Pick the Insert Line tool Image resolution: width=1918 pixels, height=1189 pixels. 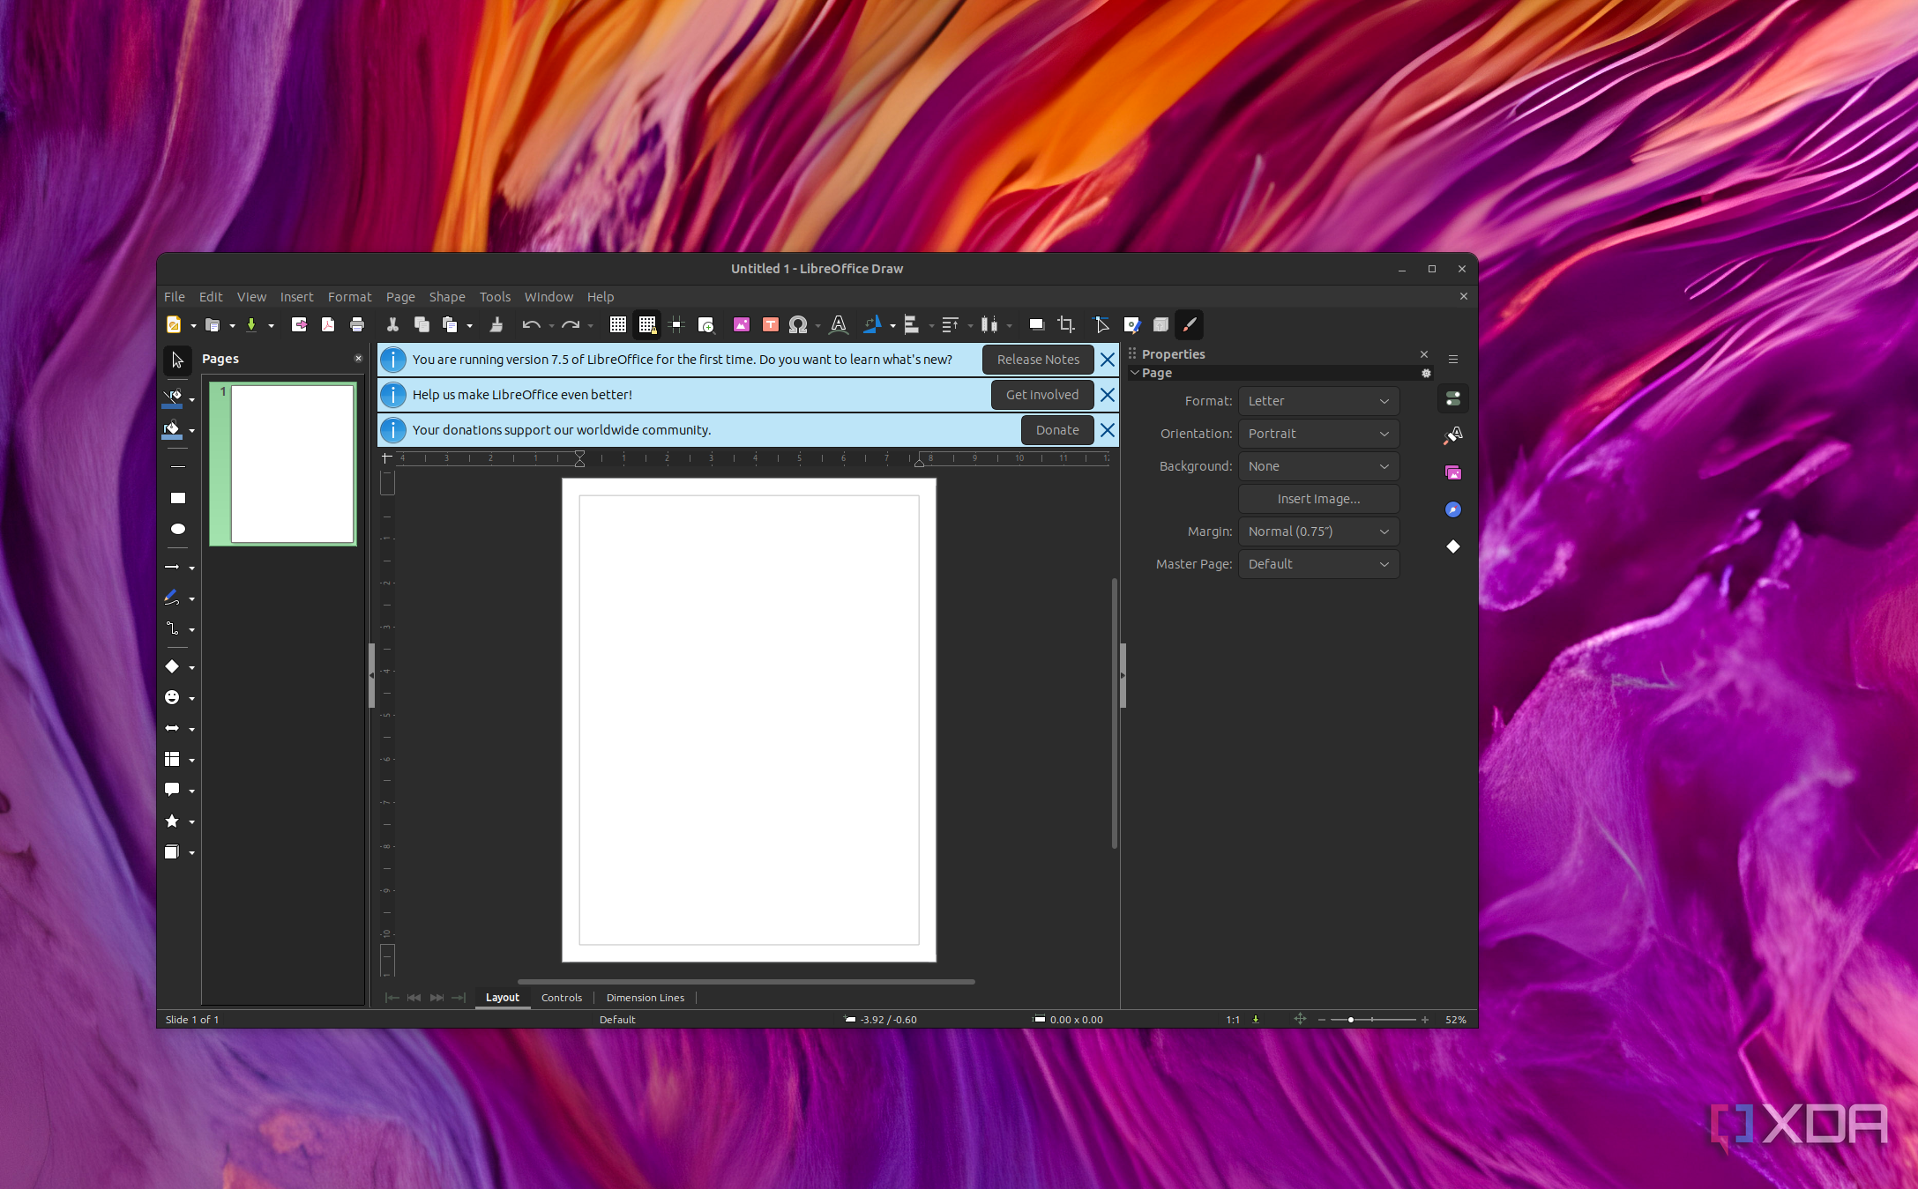coord(177,466)
